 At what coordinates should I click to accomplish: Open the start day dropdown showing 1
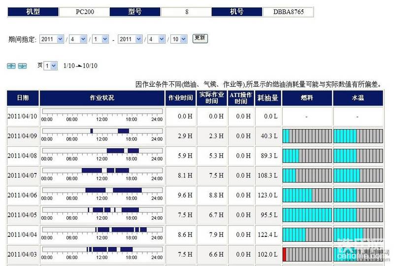pos(100,39)
